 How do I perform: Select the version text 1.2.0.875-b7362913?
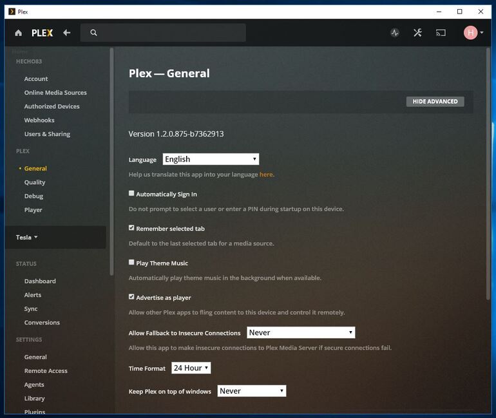click(190, 134)
